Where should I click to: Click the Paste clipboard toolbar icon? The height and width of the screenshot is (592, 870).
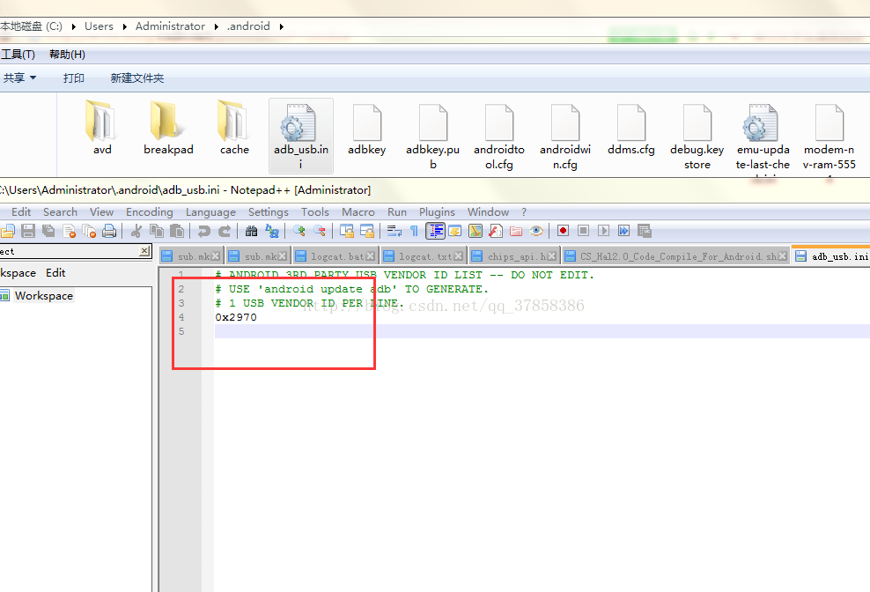point(177,231)
